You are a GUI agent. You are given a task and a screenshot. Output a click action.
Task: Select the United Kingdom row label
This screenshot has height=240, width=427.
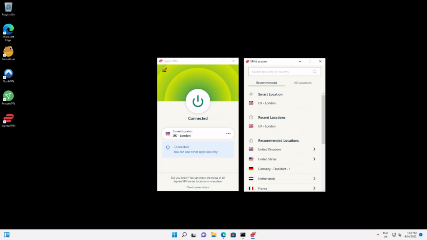pos(269,150)
